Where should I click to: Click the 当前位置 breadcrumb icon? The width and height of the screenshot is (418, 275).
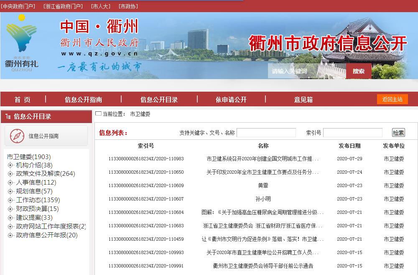click(98, 113)
